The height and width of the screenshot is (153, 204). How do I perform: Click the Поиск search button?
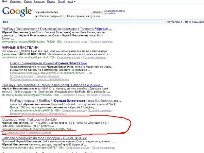(97, 12)
